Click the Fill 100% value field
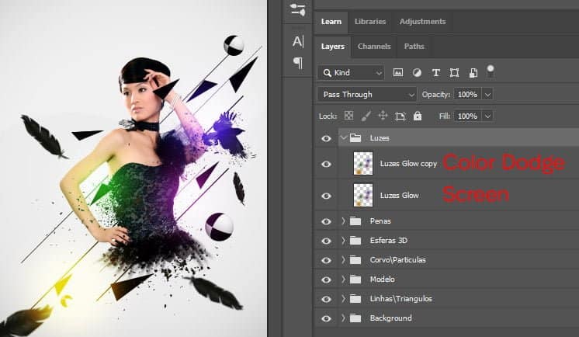Screen dimensions: 579x337 pos(468,116)
